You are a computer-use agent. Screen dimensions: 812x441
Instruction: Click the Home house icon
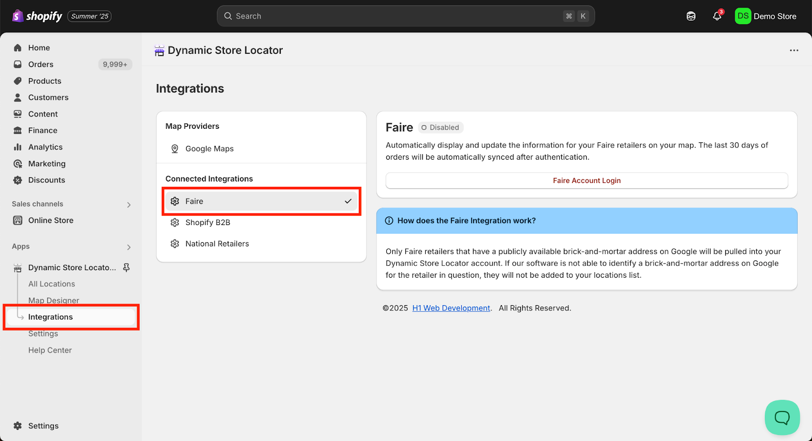18,48
